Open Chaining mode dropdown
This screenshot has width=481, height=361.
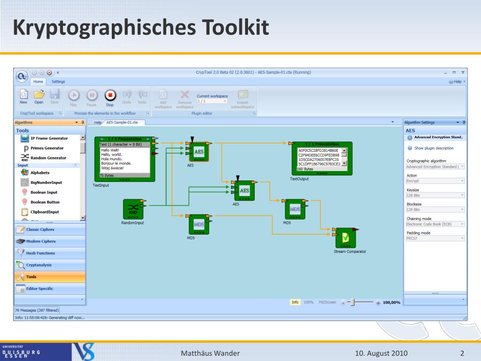[435, 224]
